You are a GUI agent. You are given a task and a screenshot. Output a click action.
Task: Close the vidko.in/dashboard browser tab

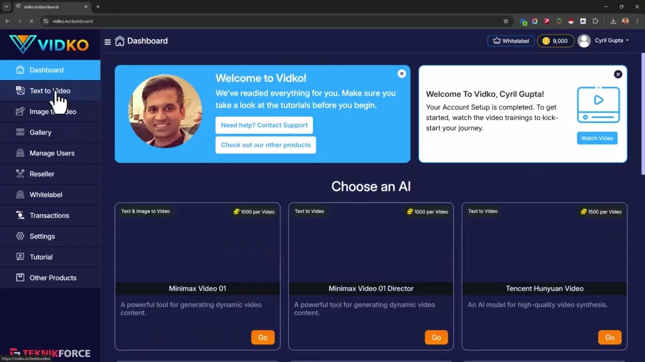click(86, 7)
